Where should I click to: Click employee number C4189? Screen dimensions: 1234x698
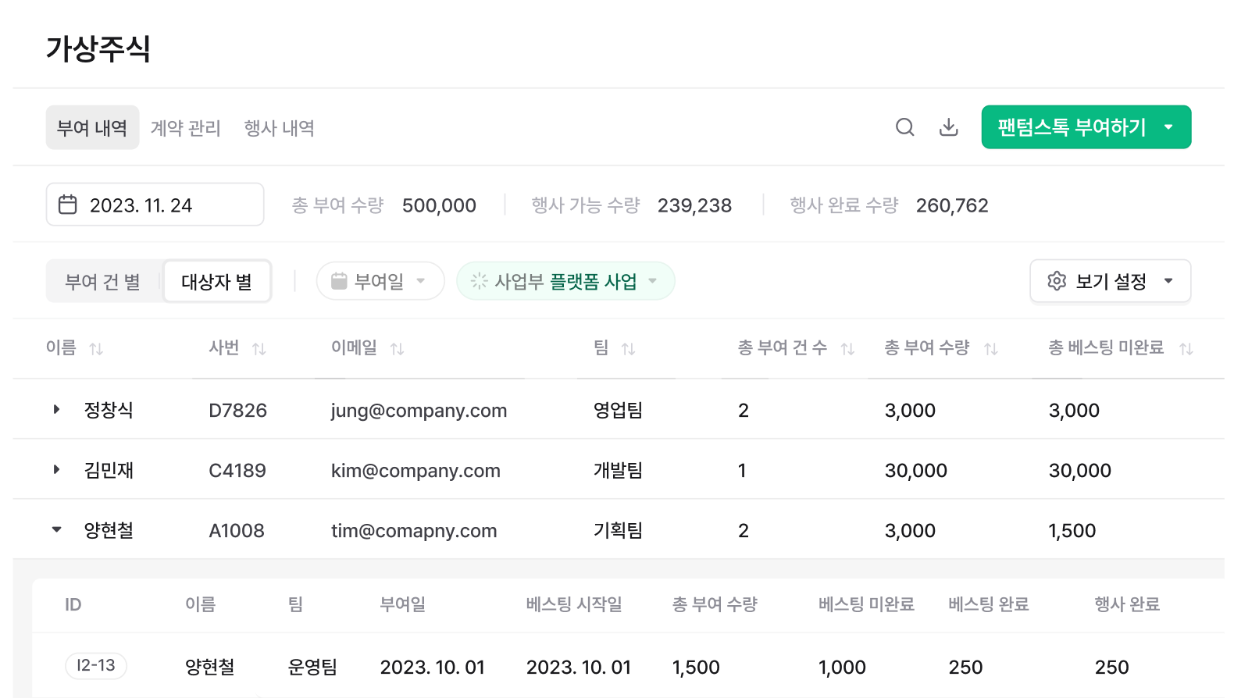[237, 470]
